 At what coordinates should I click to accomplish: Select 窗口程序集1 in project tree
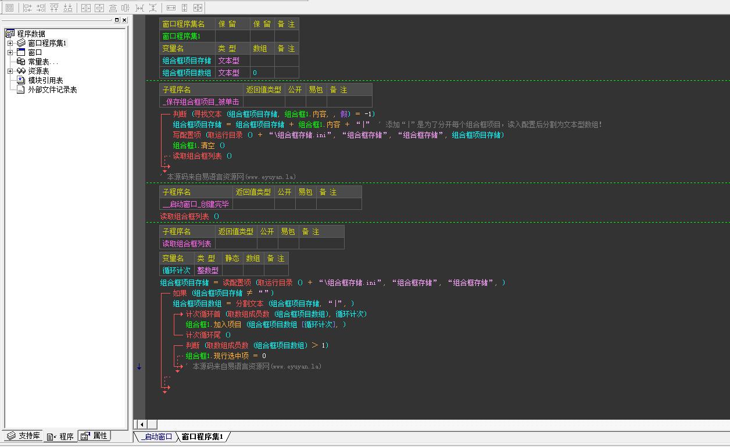(48, 43)
